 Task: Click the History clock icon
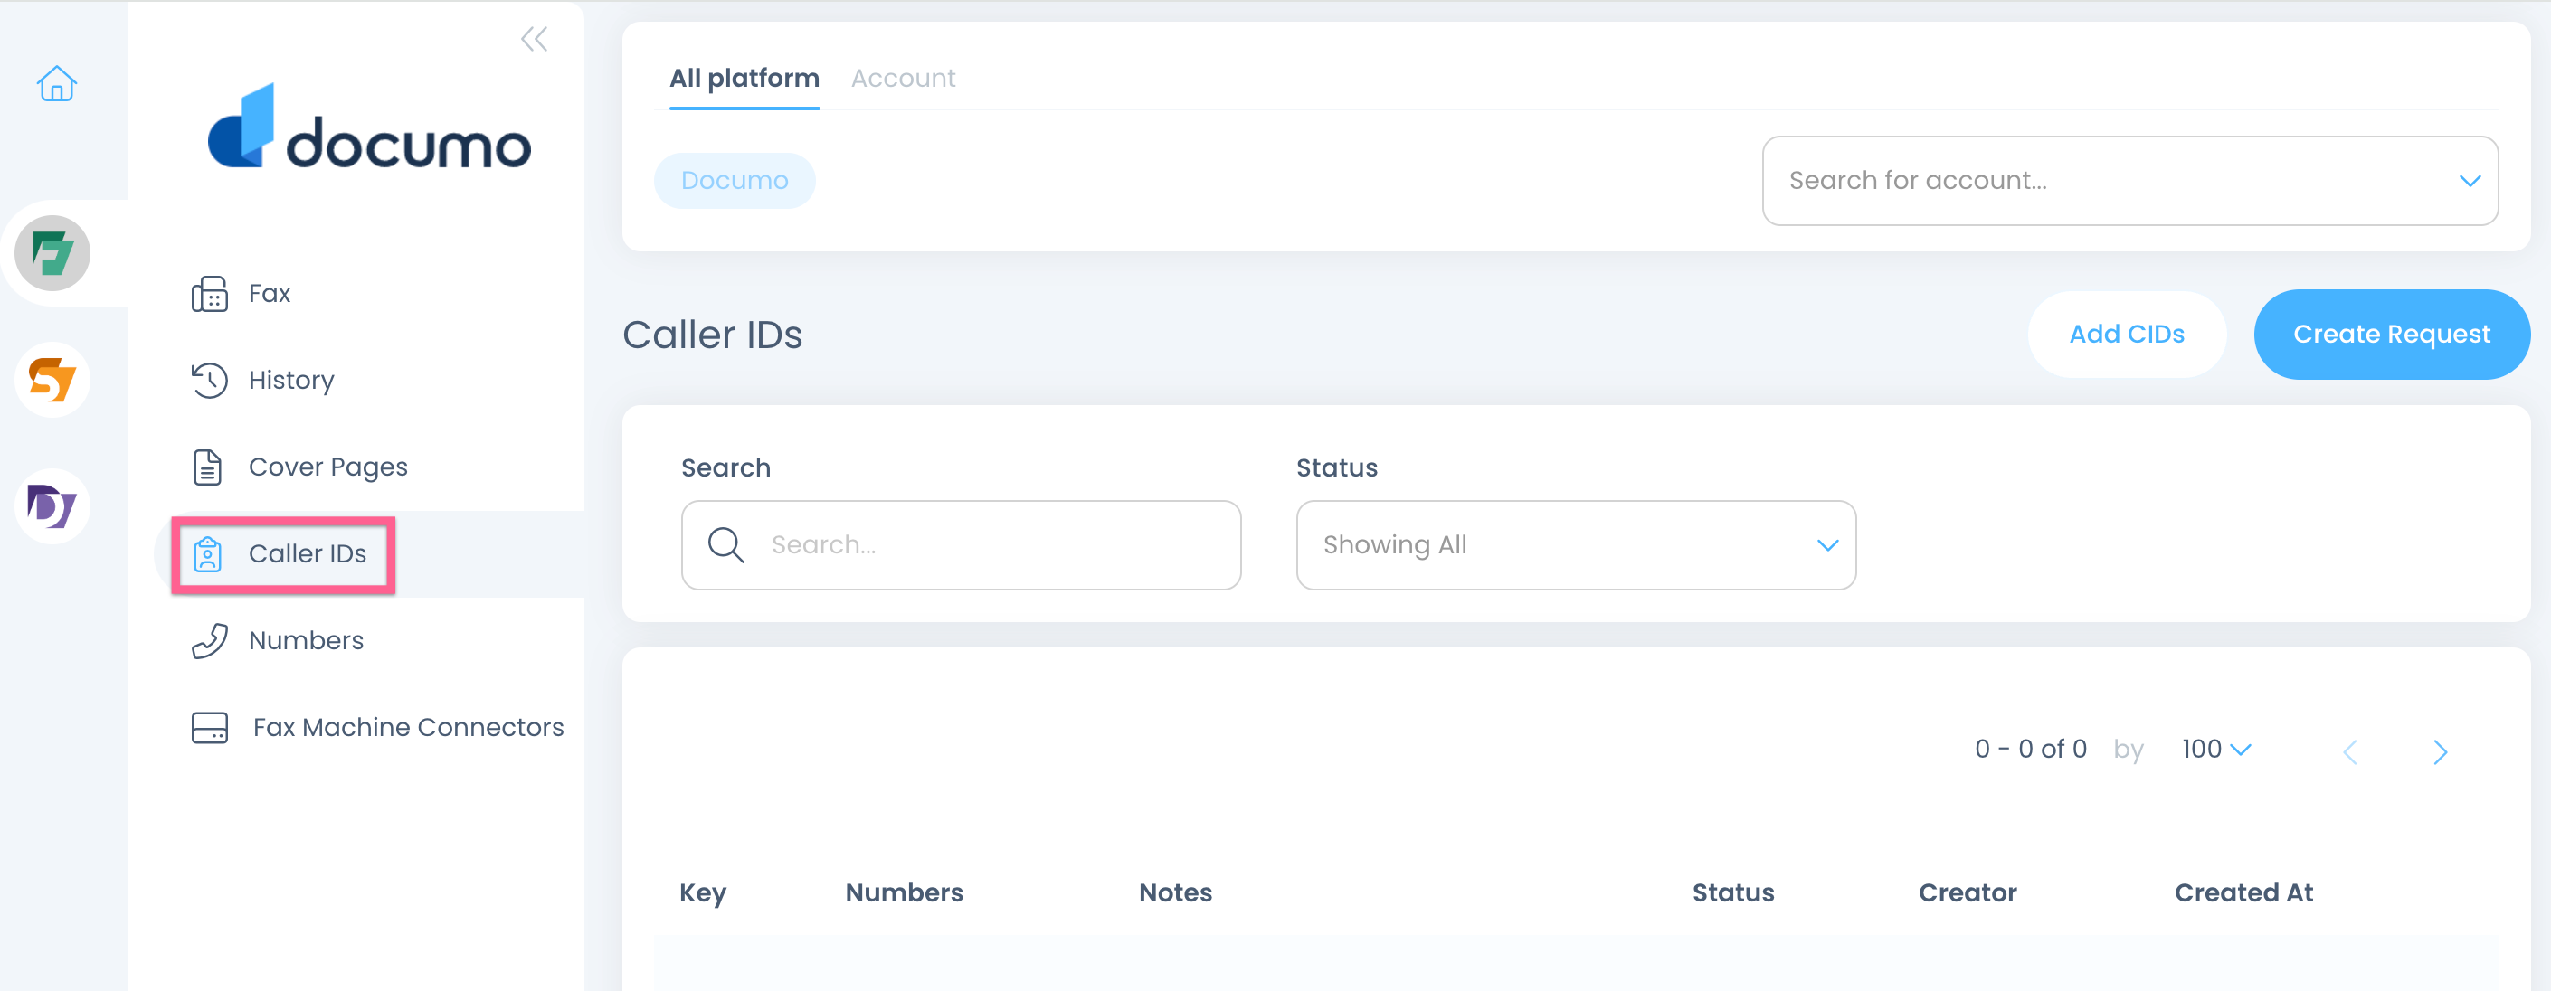tap(210, 380)
